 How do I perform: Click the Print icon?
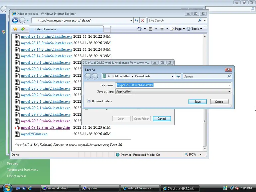162,29
